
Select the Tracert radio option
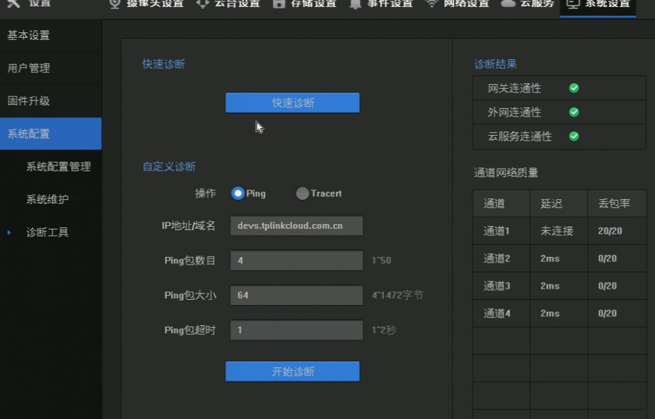pyautogui.click(x=303, y=194)
